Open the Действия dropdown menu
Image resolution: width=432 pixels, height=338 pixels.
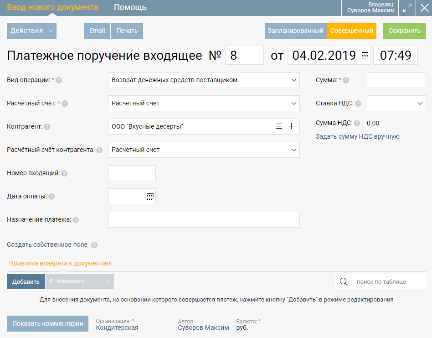(32, 31)
